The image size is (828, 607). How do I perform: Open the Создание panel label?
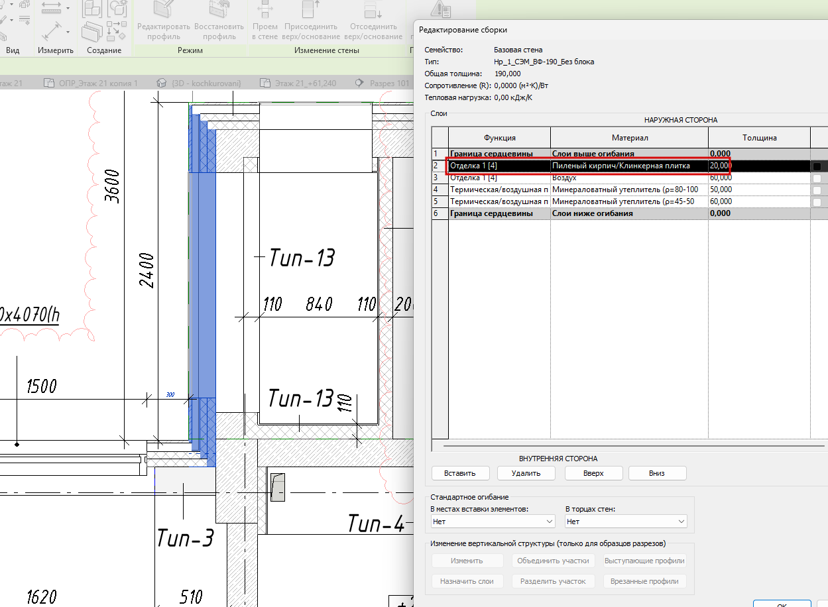coord(104,50)
